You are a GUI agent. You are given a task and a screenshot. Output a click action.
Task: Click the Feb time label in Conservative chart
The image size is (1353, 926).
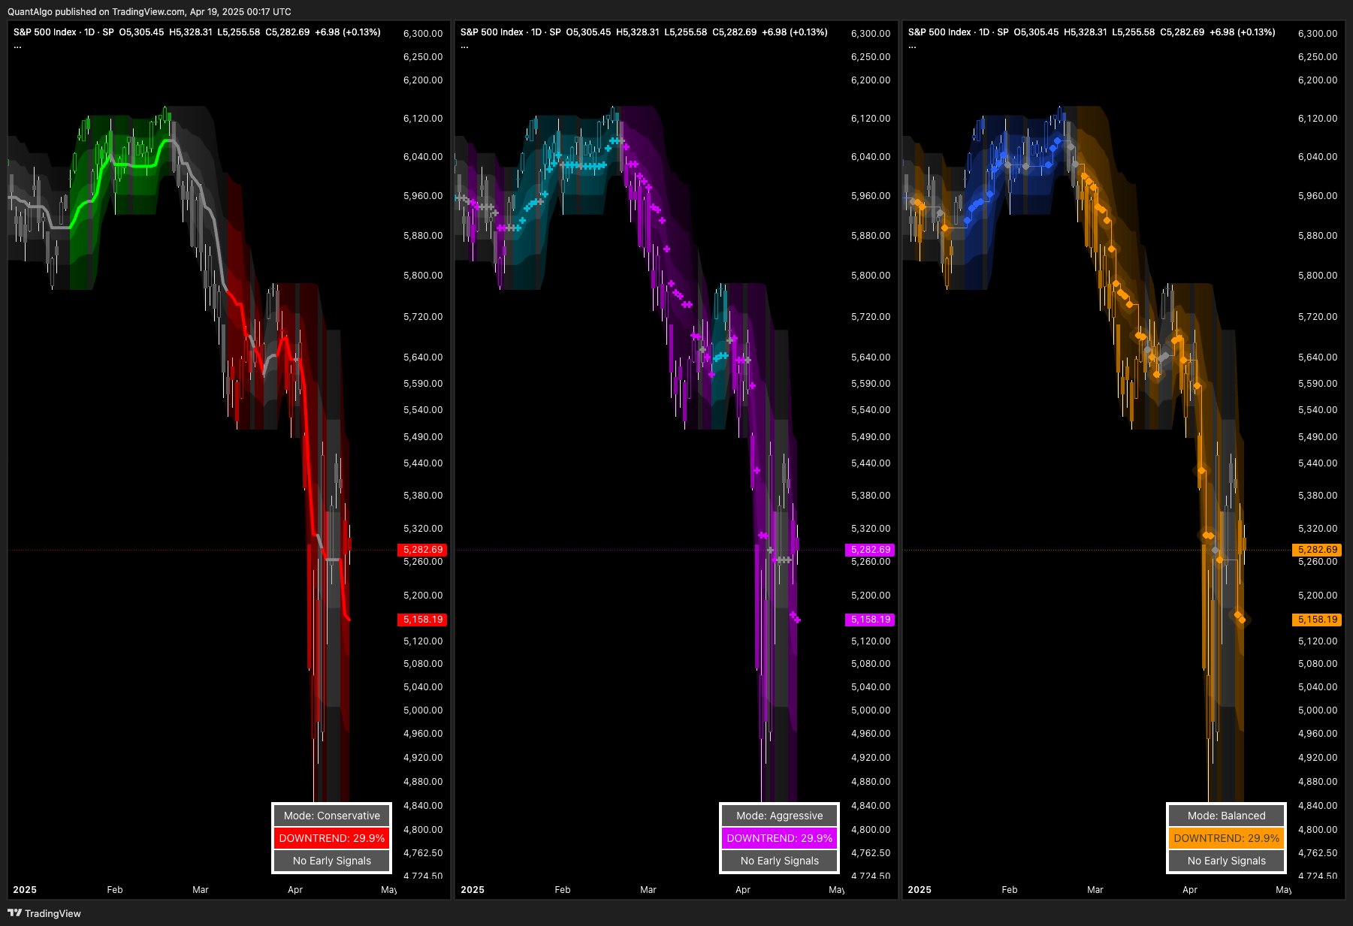115,890
